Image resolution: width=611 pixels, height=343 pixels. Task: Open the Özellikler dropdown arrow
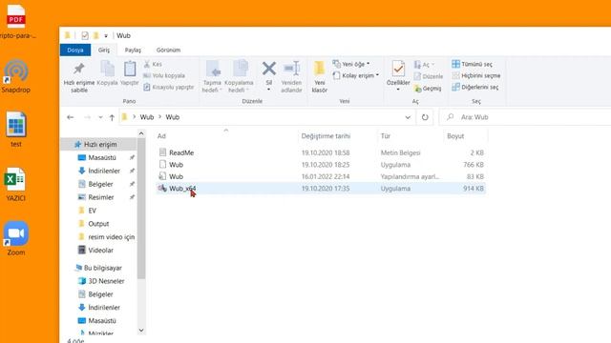coord(398,90)
